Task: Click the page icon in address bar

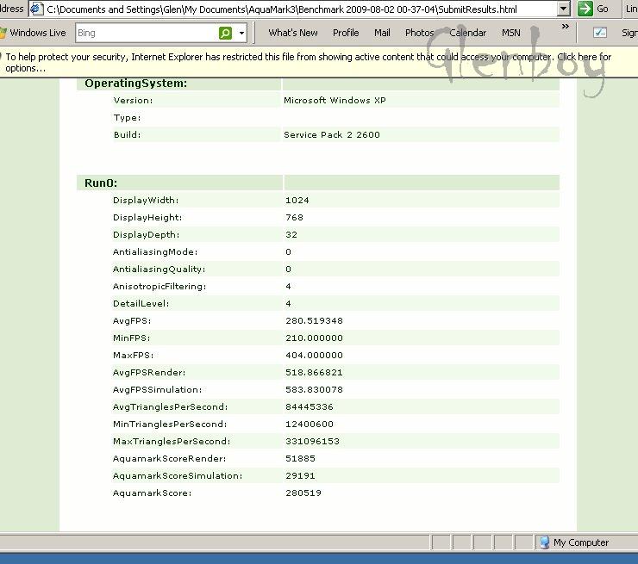Action: (37, 9)
